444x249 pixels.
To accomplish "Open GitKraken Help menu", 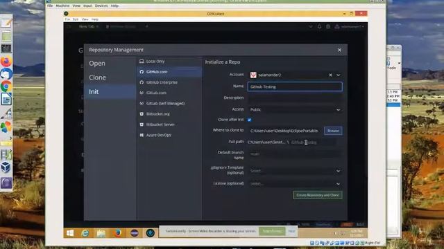I will coord(95,19).
